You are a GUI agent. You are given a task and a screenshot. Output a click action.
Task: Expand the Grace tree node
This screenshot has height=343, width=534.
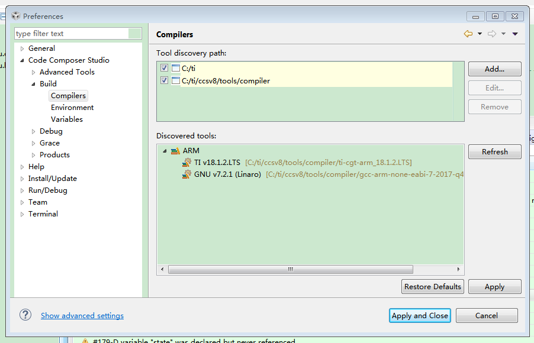[33, 143]
